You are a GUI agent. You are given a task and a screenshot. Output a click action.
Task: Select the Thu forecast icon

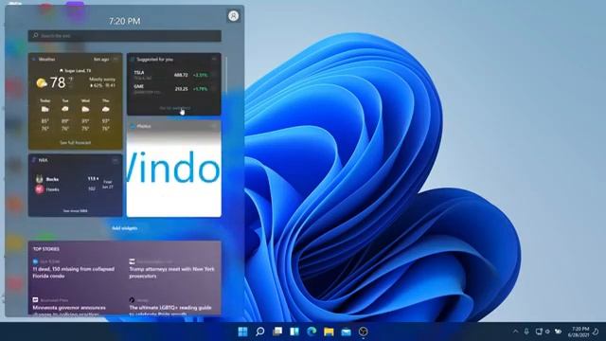pos(105,110)
